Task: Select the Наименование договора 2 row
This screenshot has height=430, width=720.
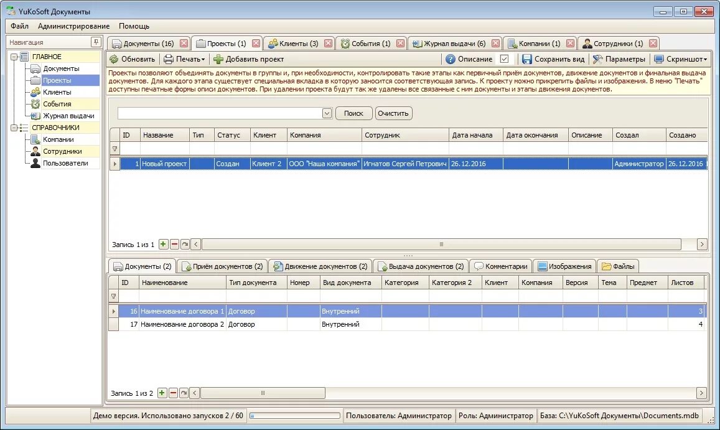Action: click(x=408, y=324)
